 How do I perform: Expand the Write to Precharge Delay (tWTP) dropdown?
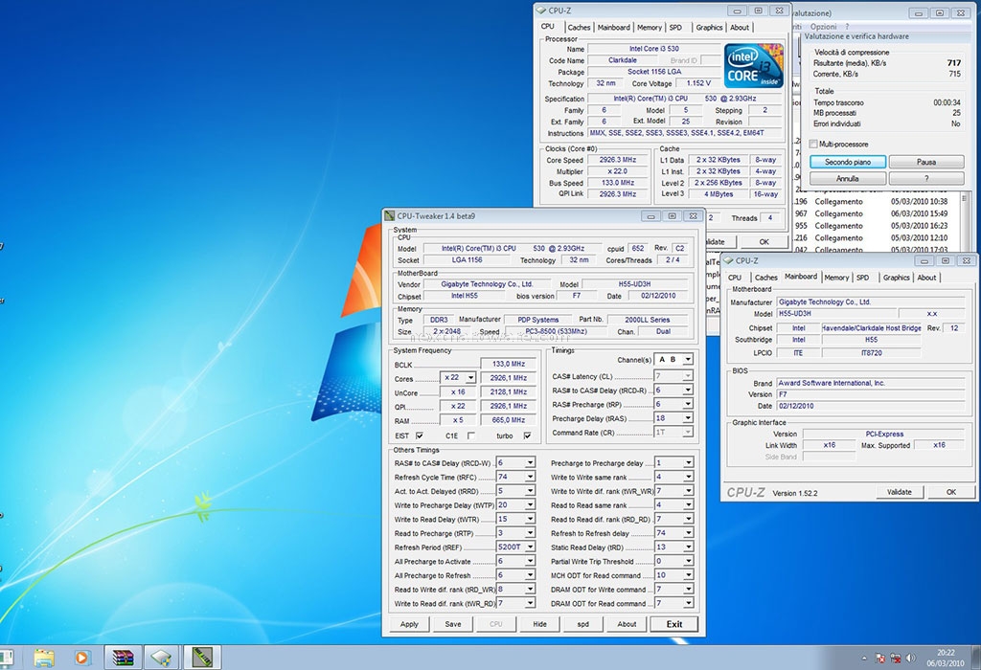click(x=530, y=505)
